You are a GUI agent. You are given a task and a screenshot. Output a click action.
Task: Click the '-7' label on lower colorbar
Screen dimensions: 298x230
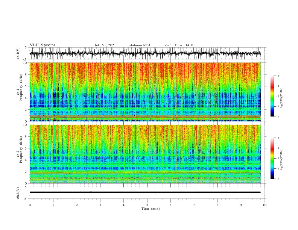pyautogui.click(x=277, y=179)
